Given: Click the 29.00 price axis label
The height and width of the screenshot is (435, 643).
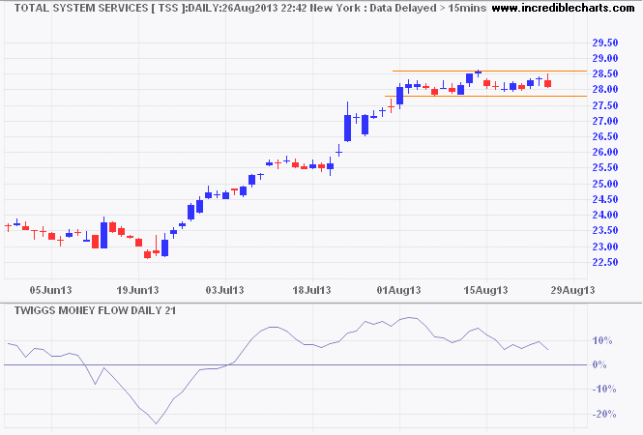Looking at the screenshot, I should click(605, 59).
